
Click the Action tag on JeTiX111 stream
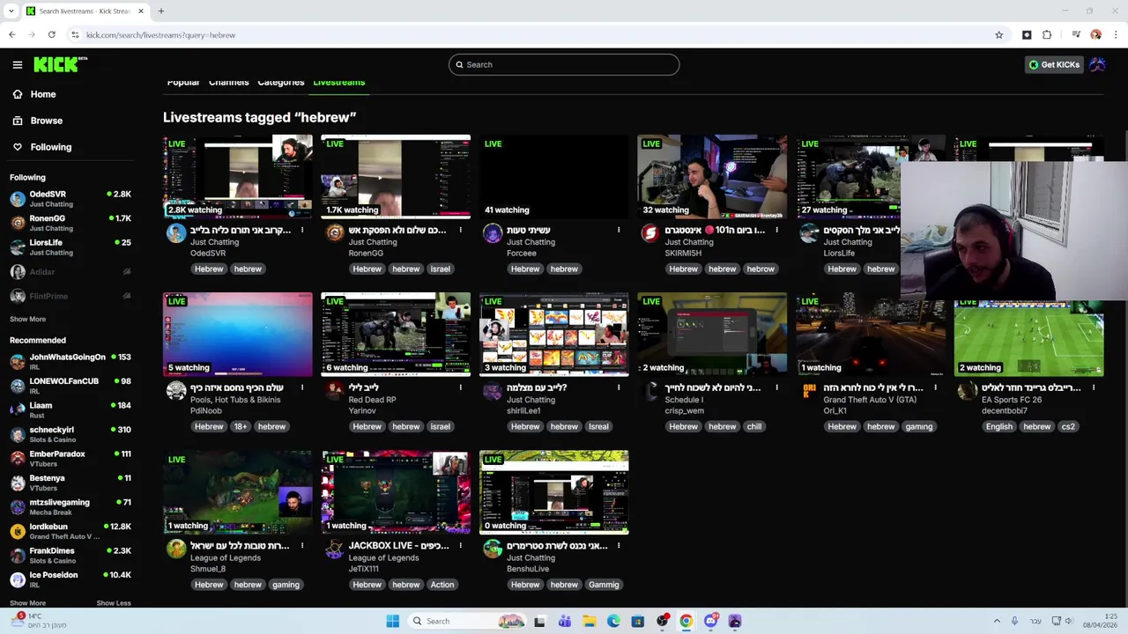[x=442, y=585]
